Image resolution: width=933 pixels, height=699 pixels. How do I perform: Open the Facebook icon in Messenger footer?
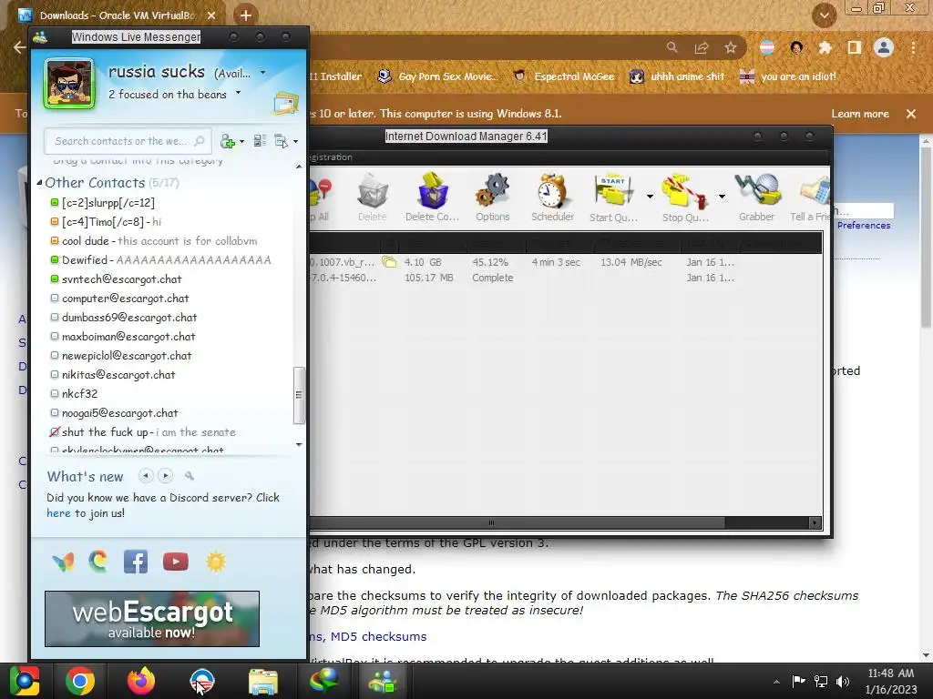click(136, 562)
